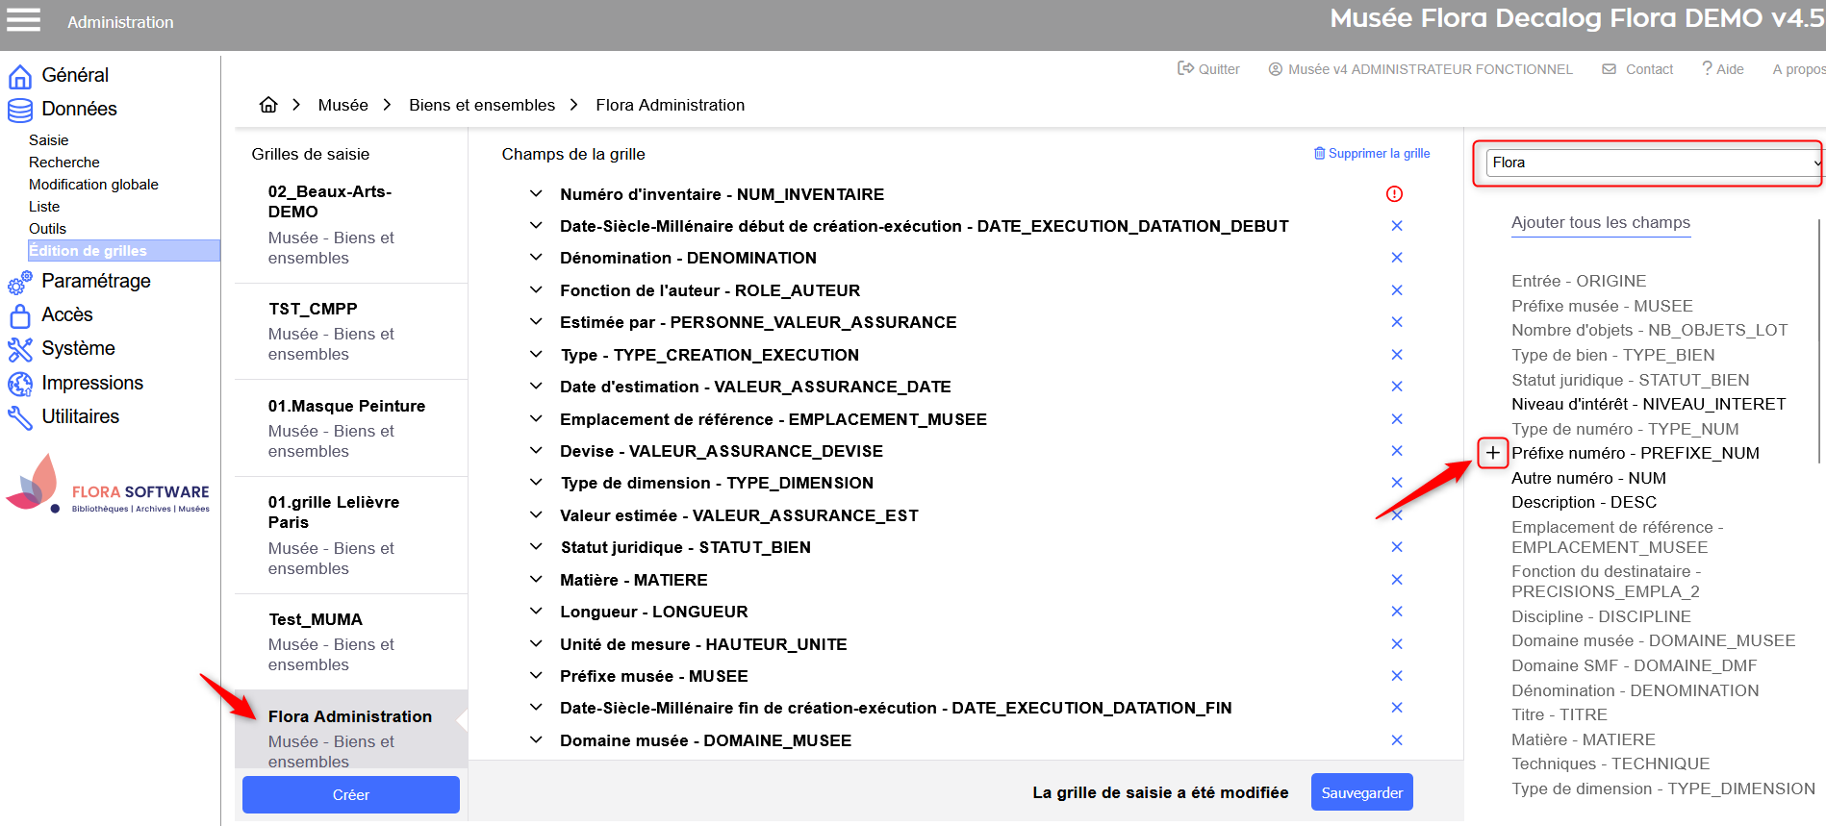The height and width of the screenshot is (826, 1826).
Task: Expand the Fonction de l'auteur field row
Action: [536, 290]
